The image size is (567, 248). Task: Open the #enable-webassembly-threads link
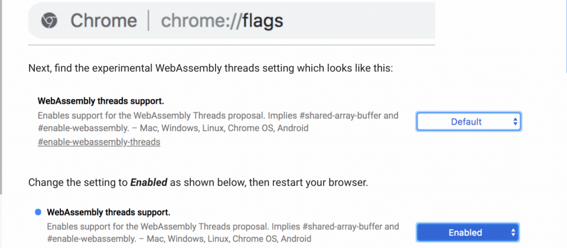(x=99, y=142)
